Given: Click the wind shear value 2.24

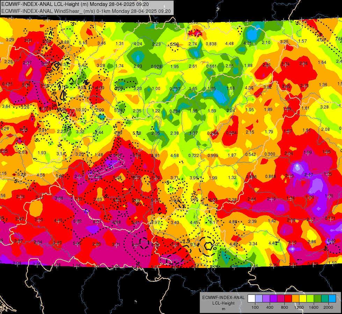Looking at the screenshot, I should coord(231,111).
